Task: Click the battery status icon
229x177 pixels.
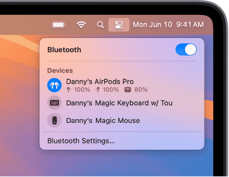Action: (x=59, y=25)
